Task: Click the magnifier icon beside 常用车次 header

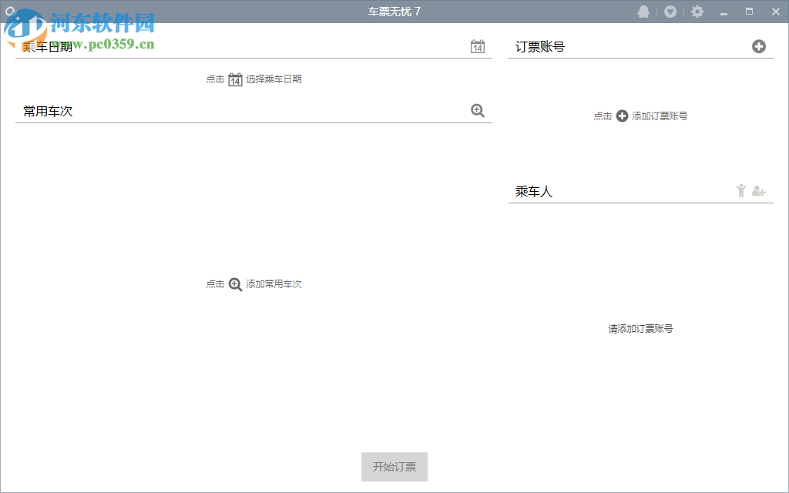Action: [478, 110]
